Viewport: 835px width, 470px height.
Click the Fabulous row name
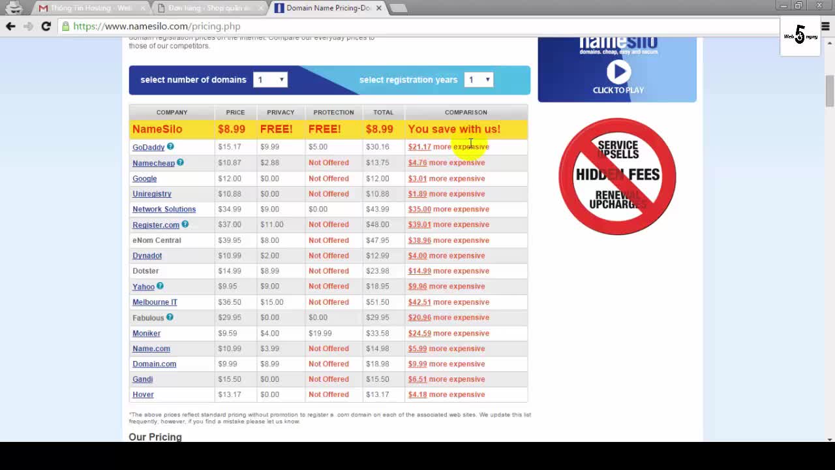point(148,318)
